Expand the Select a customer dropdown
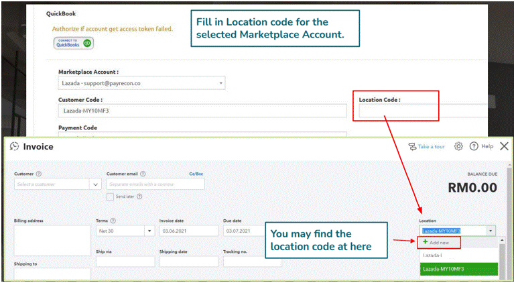This screenshot has height=283, width=514. coord(95,184)
